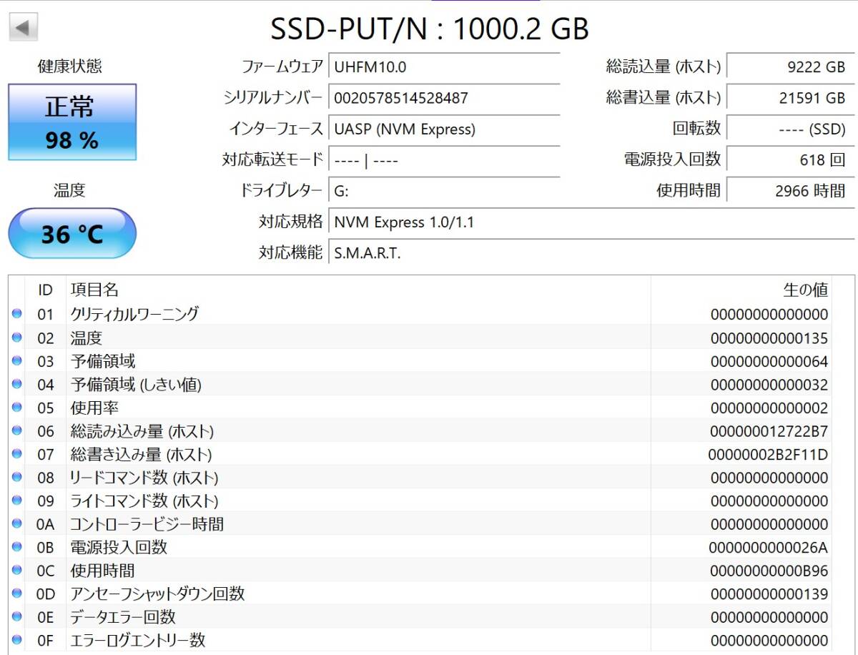This screenshot has height=655, width=858.
Task: Click the 36 °C temperature button
Action: click(72, 234)
